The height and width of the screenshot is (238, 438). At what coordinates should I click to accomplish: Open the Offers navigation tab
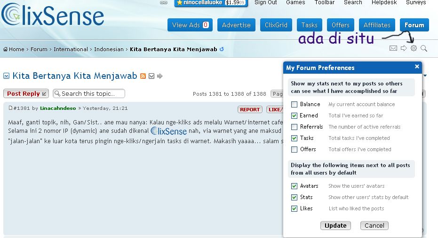click(x=341, y=25)
